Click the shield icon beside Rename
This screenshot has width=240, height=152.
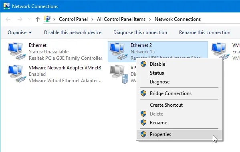[x=143, y=123]
